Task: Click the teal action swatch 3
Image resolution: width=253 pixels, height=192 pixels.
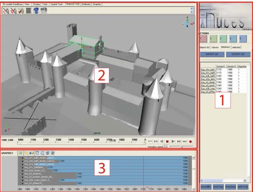Action: point(223,39)
